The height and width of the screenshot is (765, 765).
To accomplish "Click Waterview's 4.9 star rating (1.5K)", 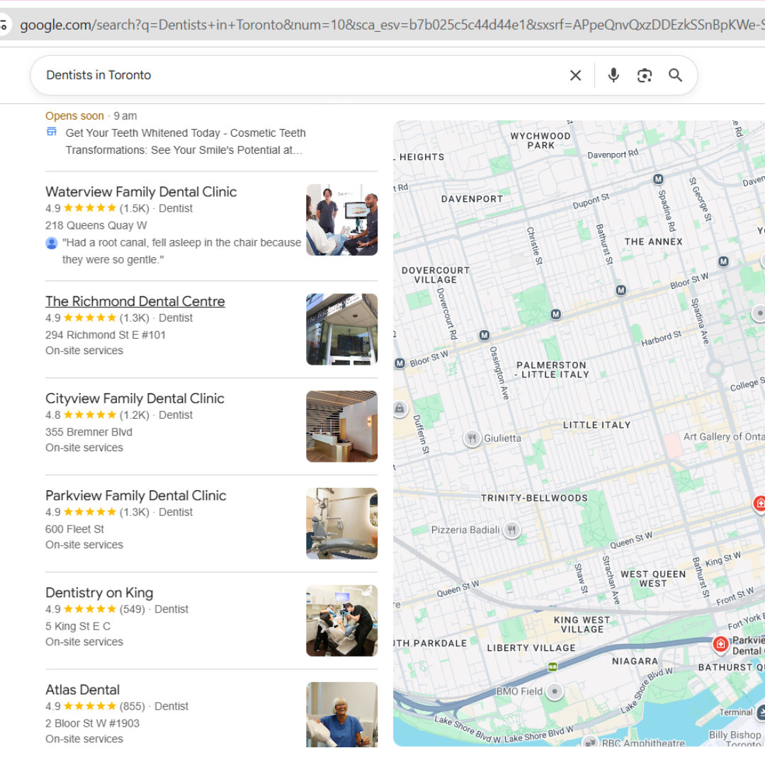I will (97, 208).
